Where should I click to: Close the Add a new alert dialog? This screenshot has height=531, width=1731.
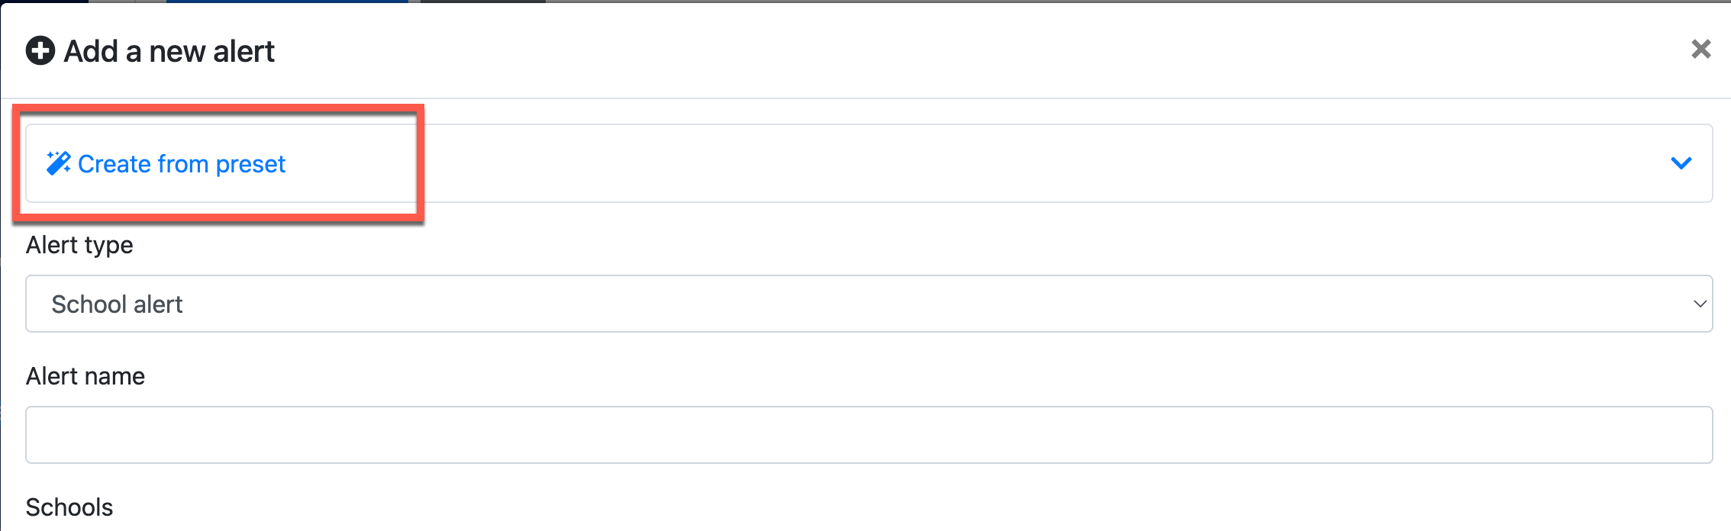(x=1701, y=50)
